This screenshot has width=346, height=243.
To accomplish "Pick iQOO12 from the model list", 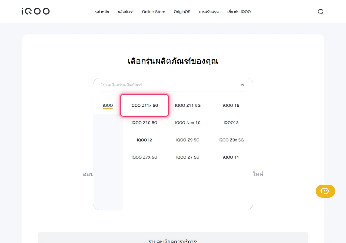I will click(x=144, y=140).
